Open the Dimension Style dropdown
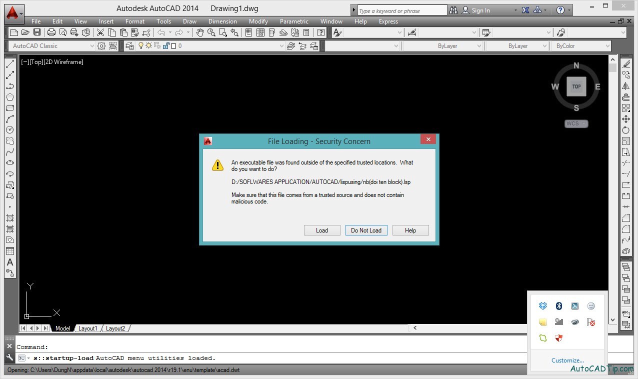Image resolution: width=638 pixels, height=379 pixels. click(474, 32)
